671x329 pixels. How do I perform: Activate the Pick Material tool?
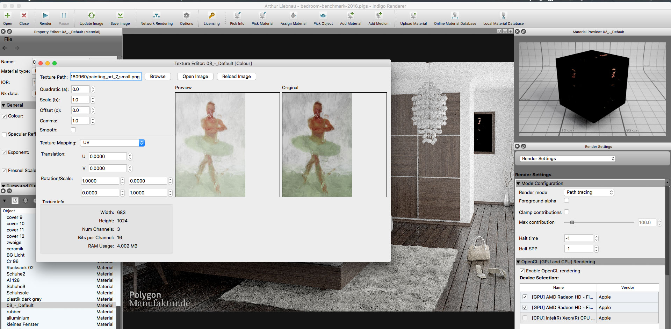262,16
